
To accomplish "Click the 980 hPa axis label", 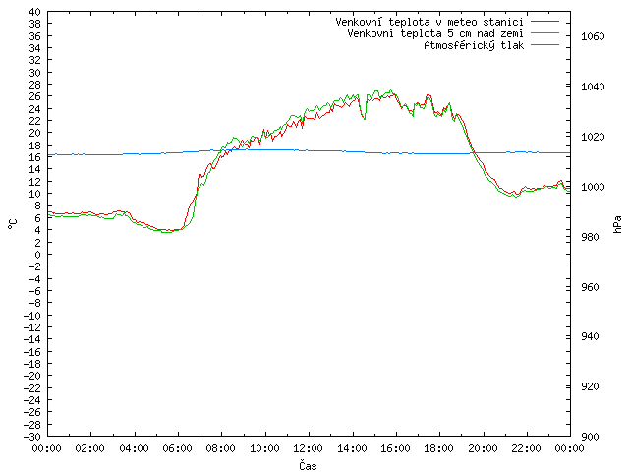I will (590, 237).
